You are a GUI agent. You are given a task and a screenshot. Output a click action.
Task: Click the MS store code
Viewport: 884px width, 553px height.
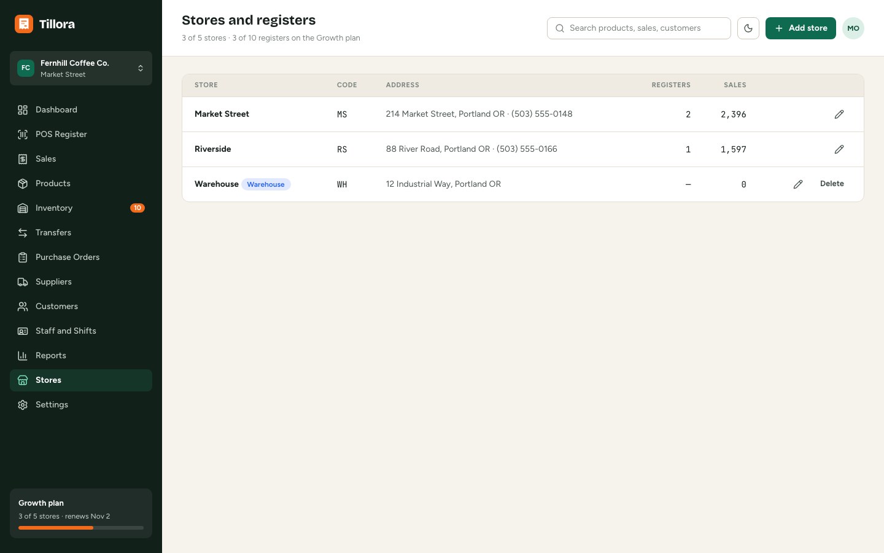coord(342,114)
